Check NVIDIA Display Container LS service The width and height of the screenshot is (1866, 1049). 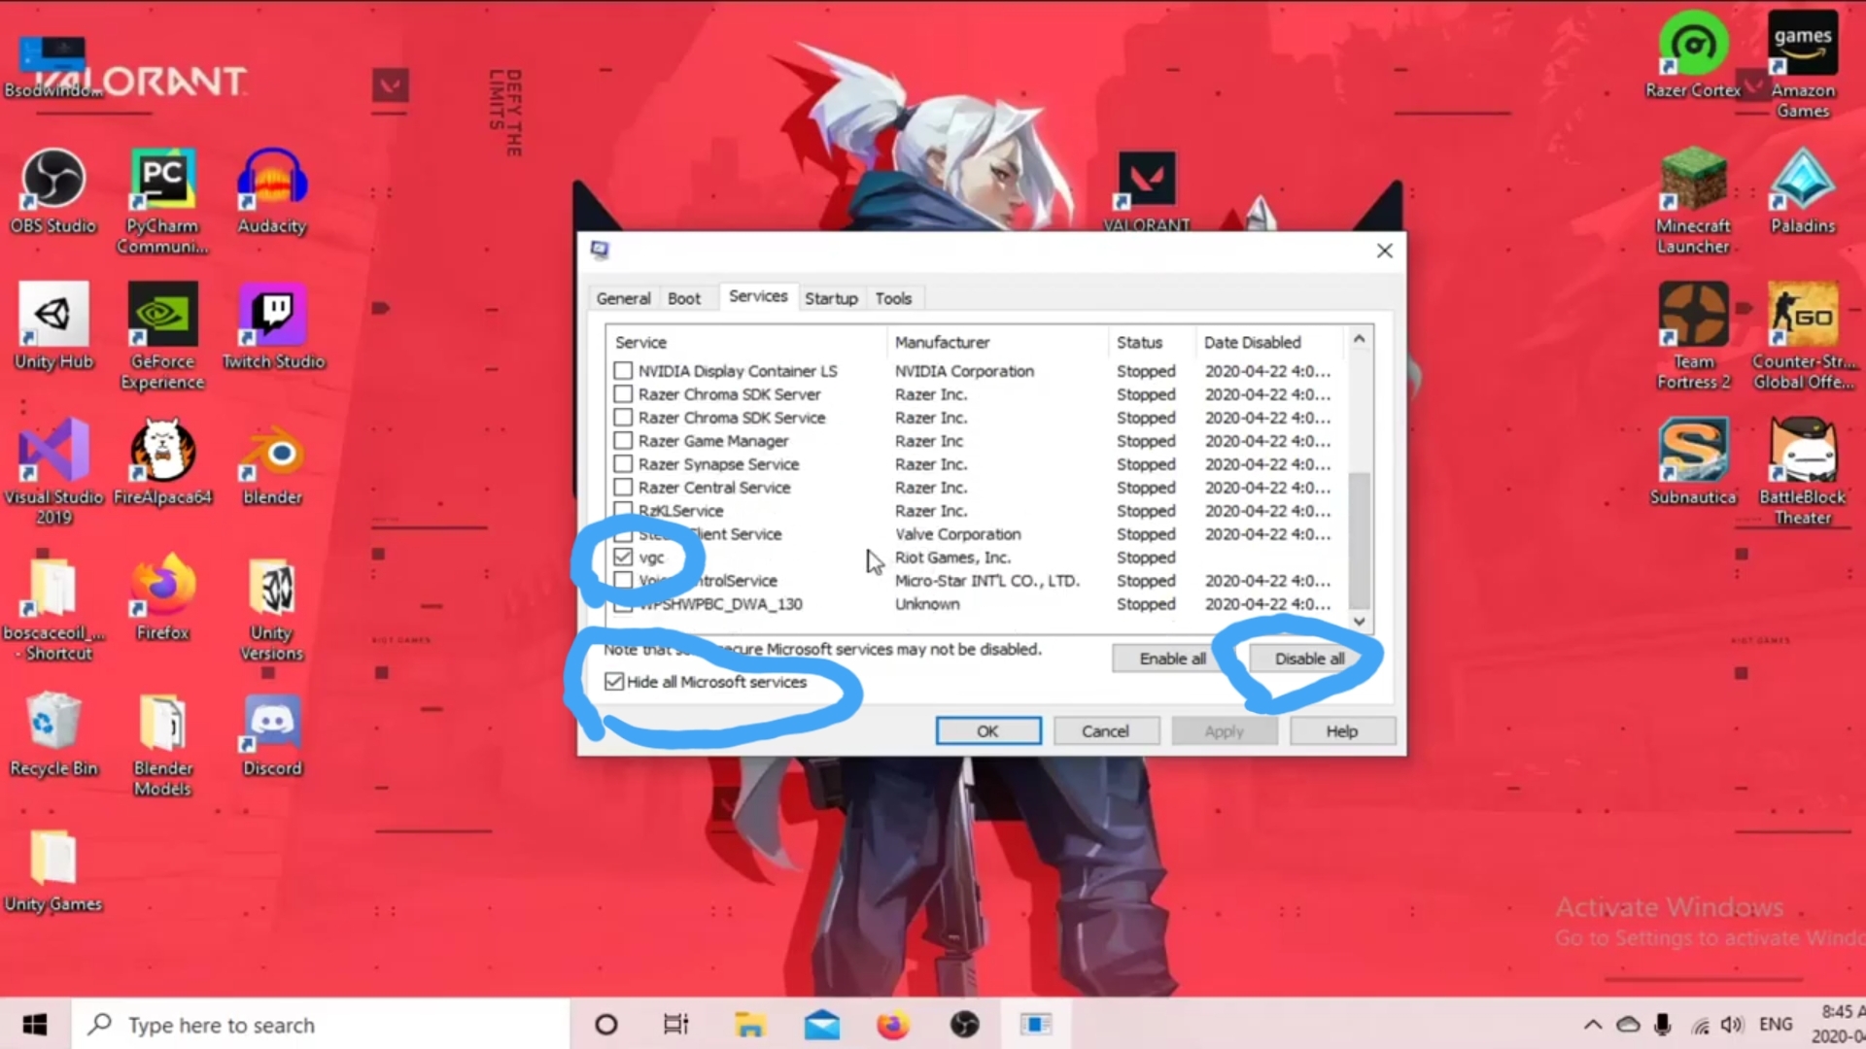623,371
